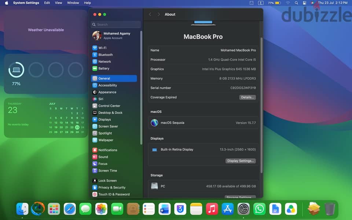The width and height of the screenshot is (352, 220).
Task: Select Accessibility in the sidebar
Action: click(114, 85)
